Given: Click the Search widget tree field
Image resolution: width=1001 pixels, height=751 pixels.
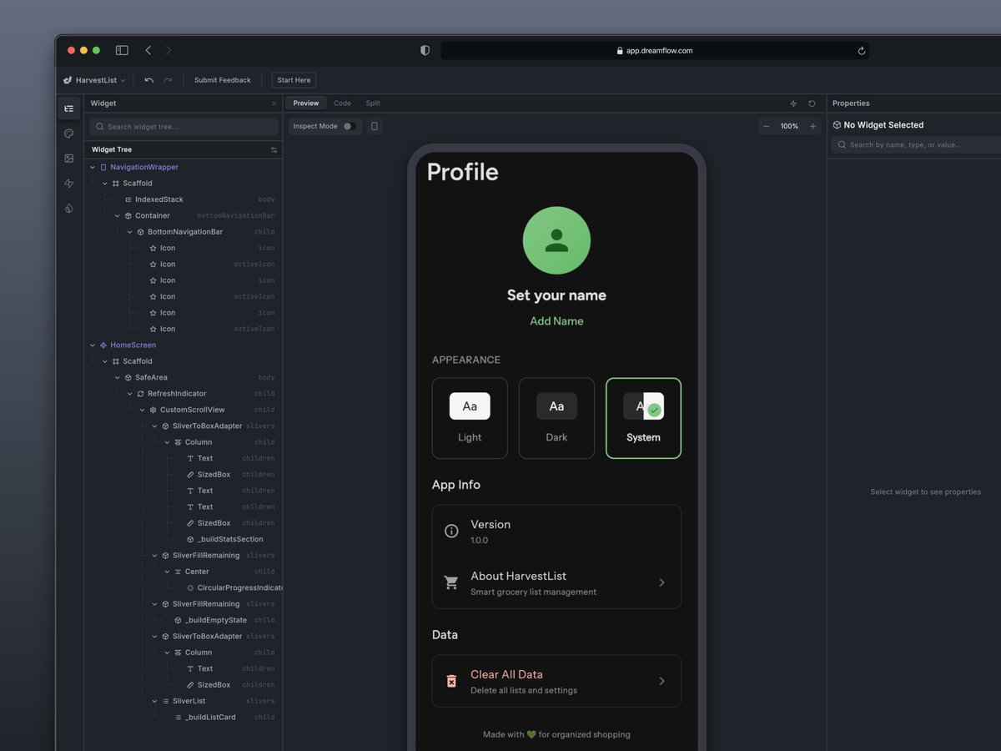Looking at the screenshot, I should coord(184,127).
